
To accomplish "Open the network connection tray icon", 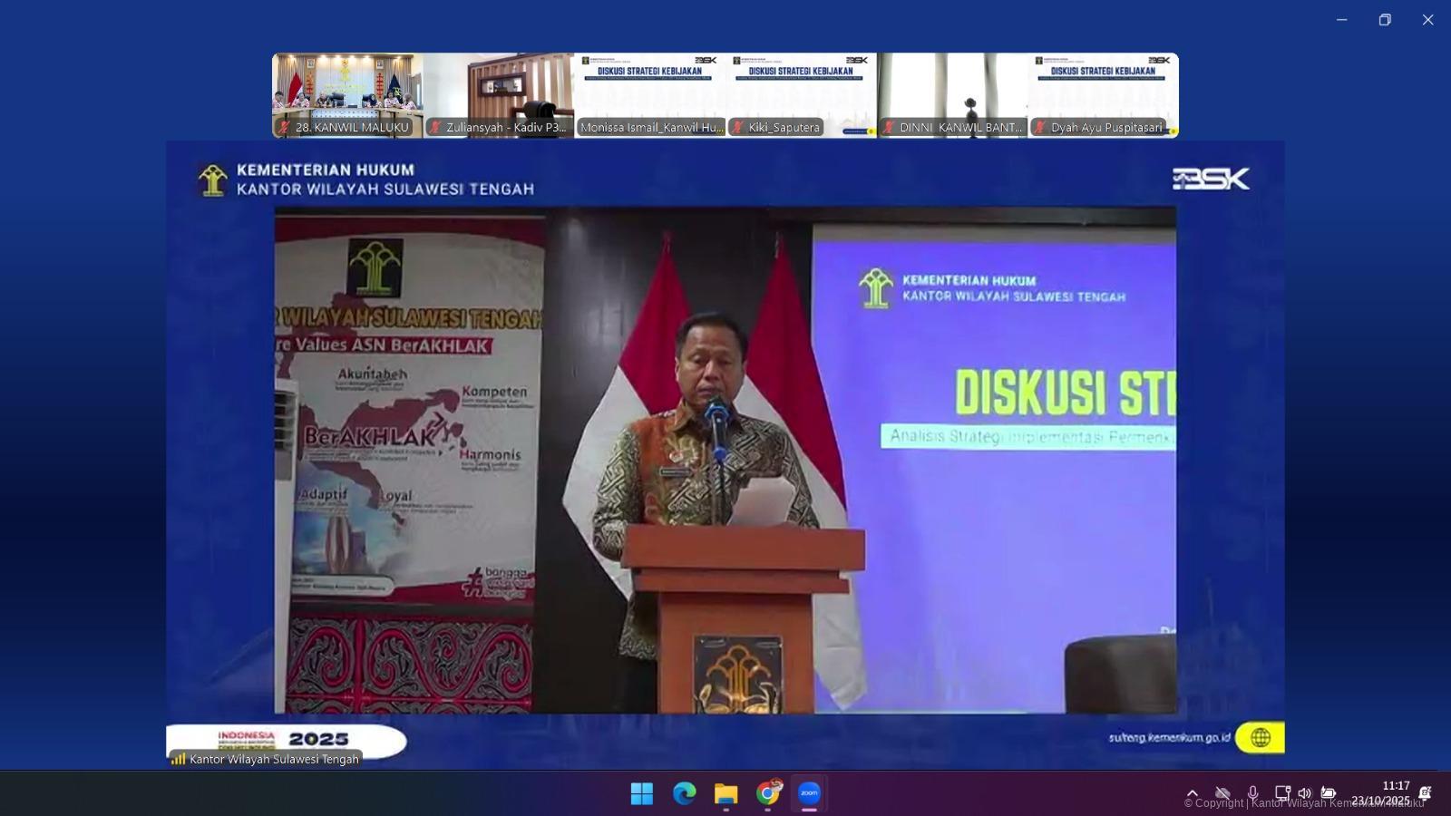I will (x=1282, y=793).
